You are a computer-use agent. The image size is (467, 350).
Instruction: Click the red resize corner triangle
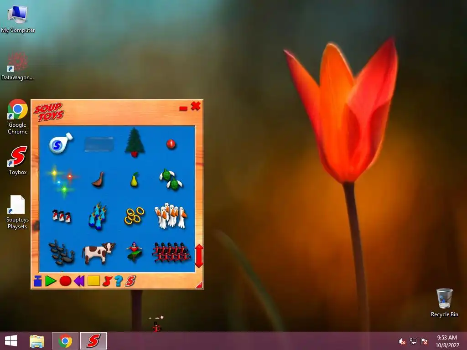199,285
